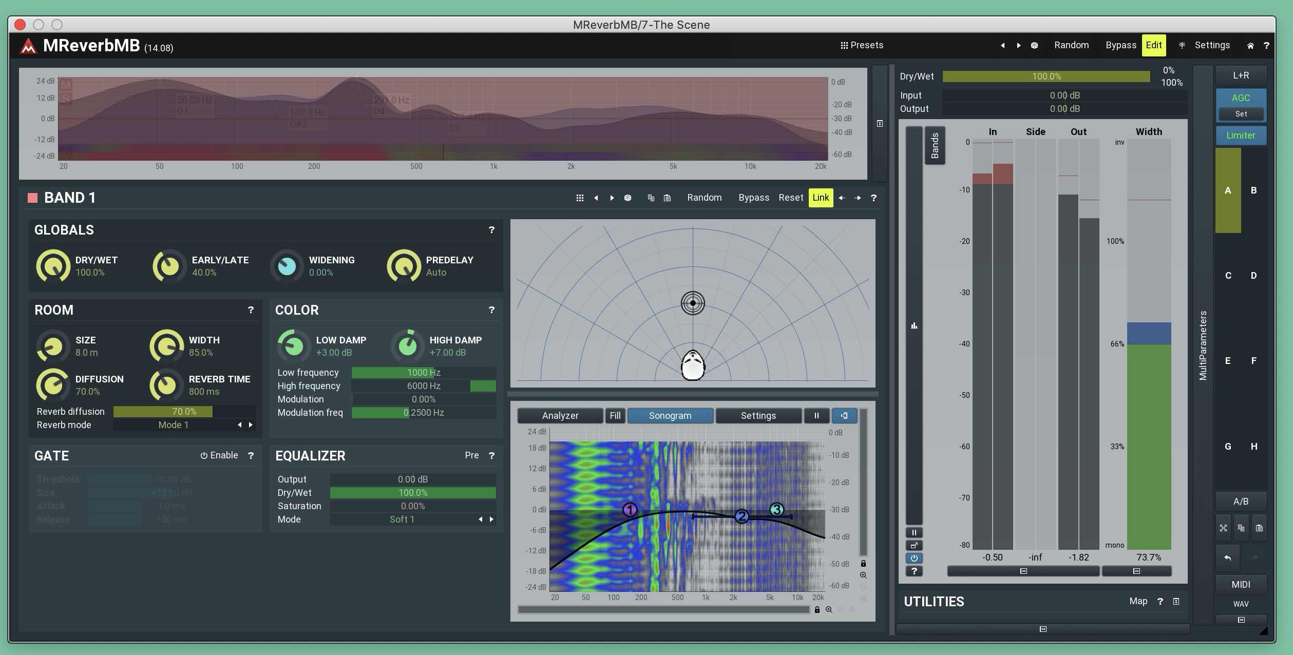
Task: Click the dice randomize icon beside Random
Action: tap(1034, 46)
